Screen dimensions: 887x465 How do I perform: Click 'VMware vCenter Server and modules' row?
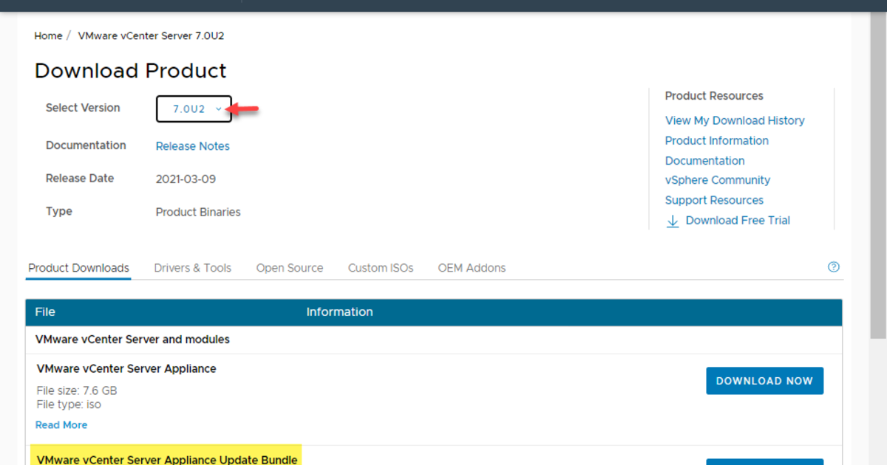point(434,340)
